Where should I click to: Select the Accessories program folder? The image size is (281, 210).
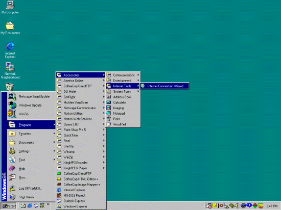coord(81,75)
